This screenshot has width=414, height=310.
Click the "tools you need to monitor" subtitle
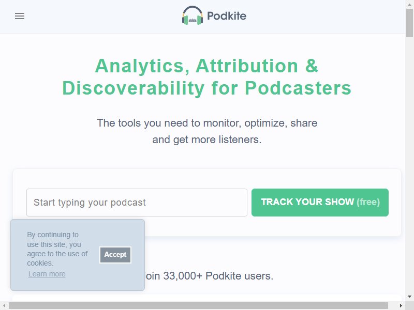pos(206,131)
